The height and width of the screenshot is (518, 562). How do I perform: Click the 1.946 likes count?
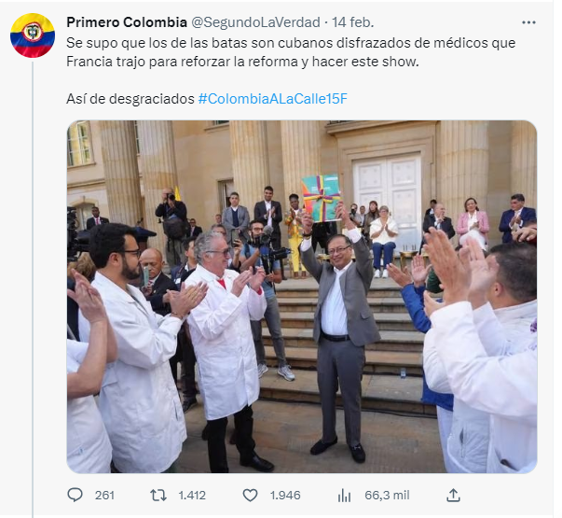[285, 496]
